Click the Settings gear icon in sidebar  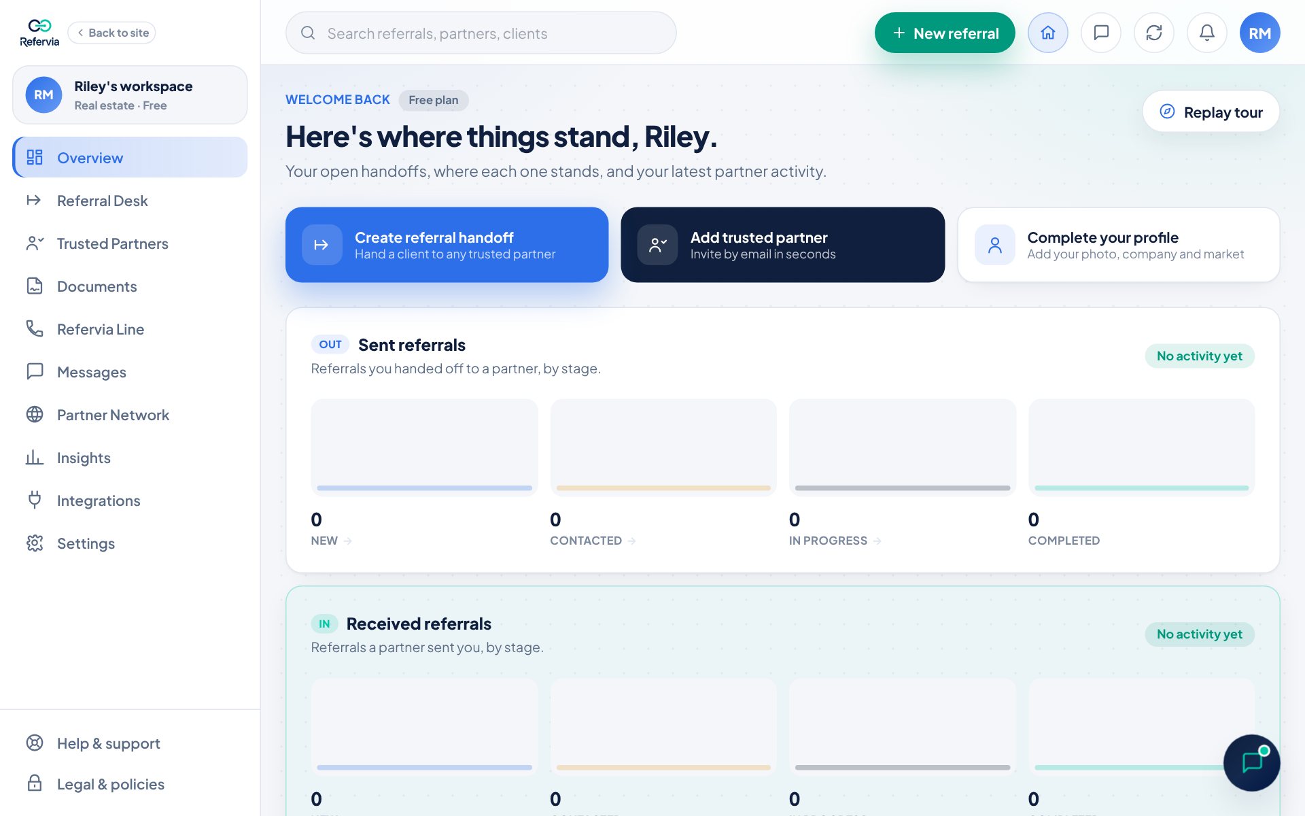pyautogui.click(x=34, y=543)
